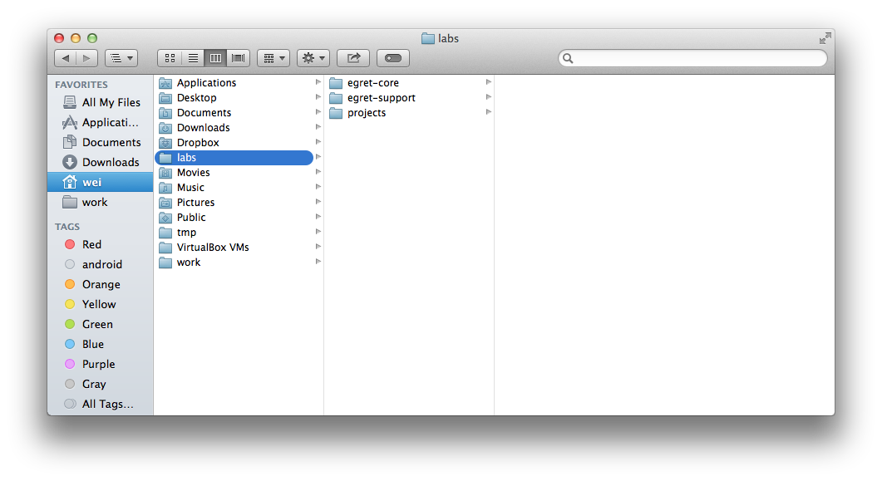Switch to Cover Flow view
Viewport: 882px width, 481px height.
point(238,58)
